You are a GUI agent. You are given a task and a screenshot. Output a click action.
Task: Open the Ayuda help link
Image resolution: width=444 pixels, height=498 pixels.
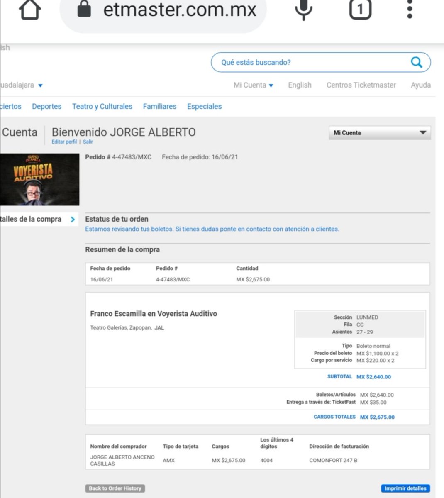pos(421,85)
